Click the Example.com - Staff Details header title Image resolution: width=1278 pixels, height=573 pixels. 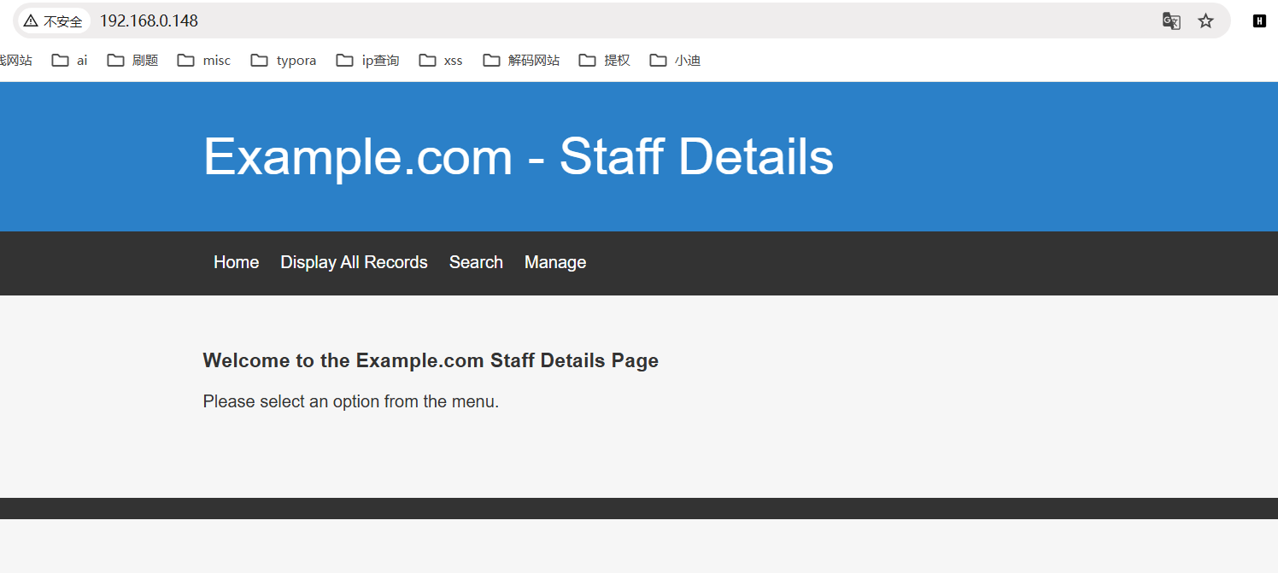click(x=519, y=157)
